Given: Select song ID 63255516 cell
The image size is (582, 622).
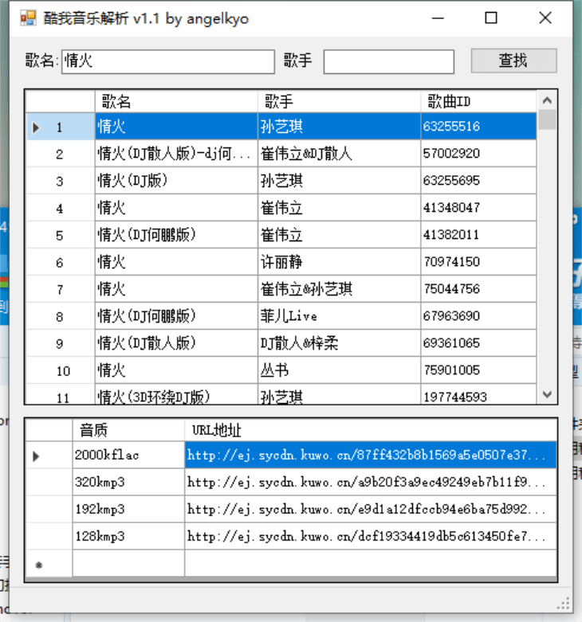Looking at the screenshot, I should click(x=478, y=127).
